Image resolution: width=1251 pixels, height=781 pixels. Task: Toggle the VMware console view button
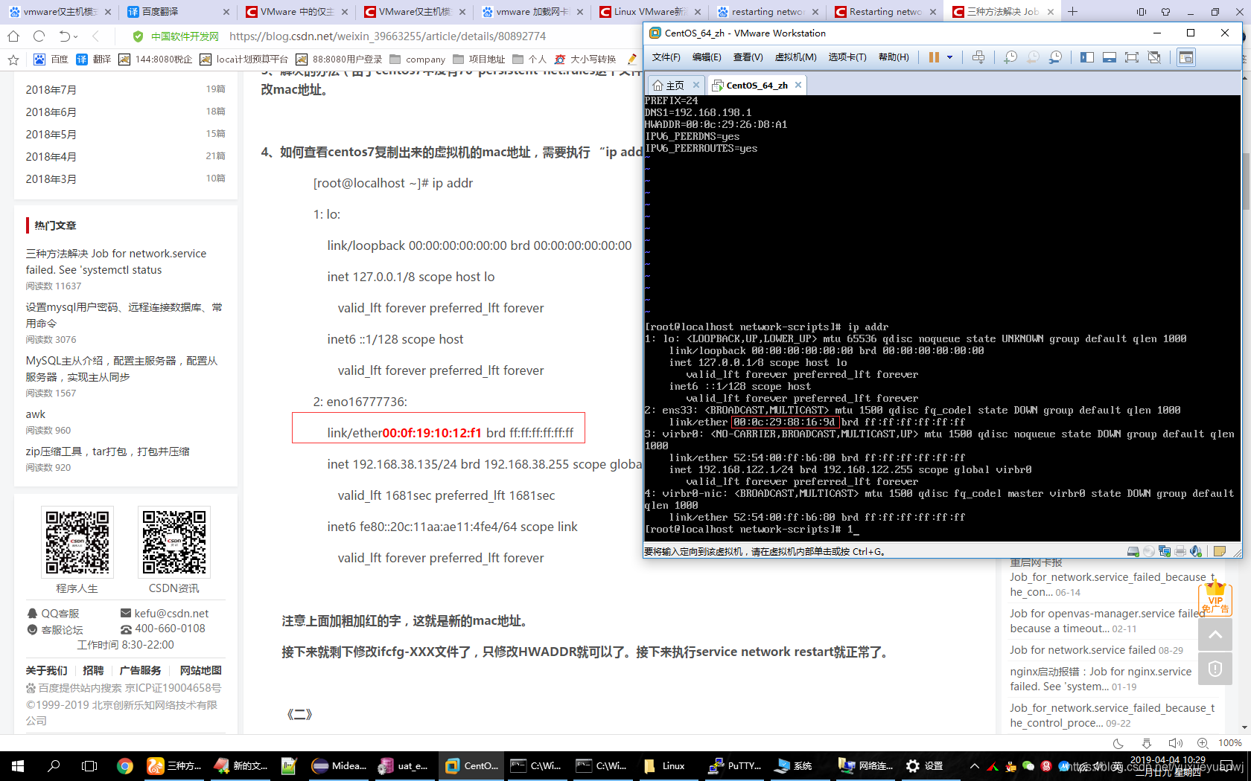point(1186,57)
